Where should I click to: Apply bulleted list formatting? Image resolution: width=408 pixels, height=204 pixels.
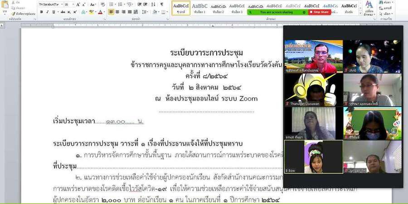112,4
